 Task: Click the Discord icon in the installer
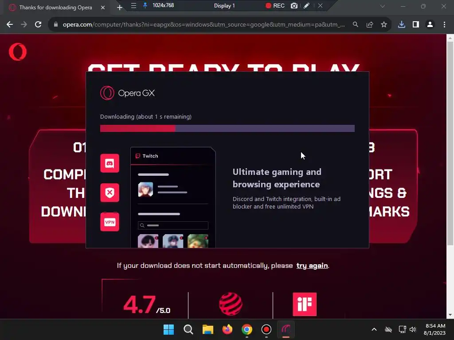pos(110,163)
